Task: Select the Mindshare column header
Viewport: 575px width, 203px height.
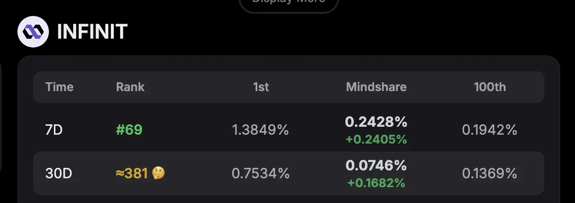Action: point(376,87)
